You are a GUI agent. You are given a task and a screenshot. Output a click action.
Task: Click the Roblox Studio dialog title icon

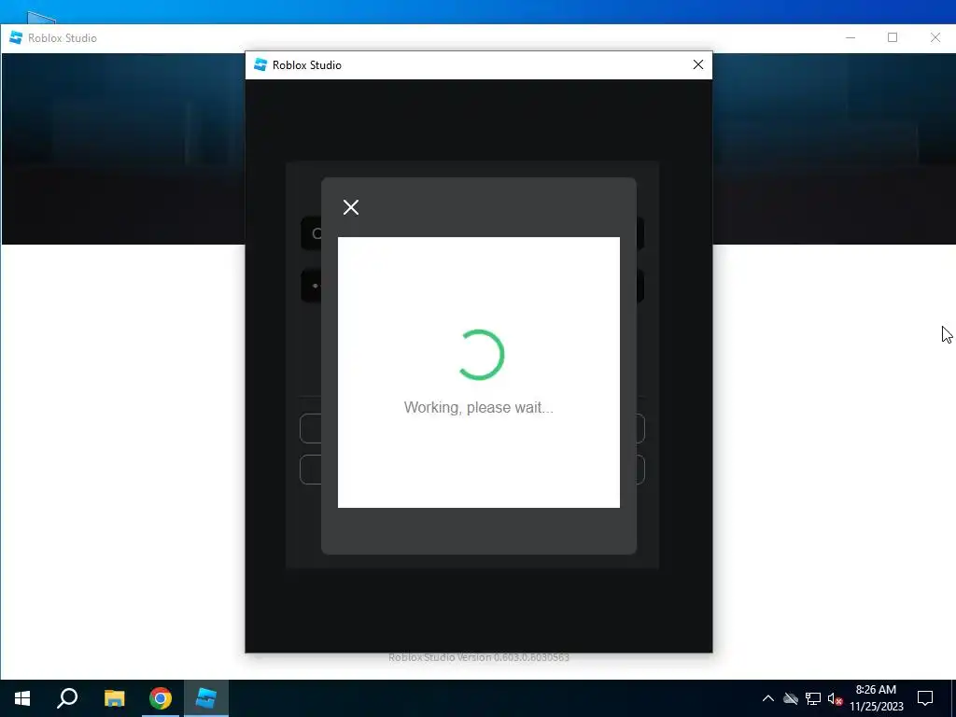click(x=260, y=64)
